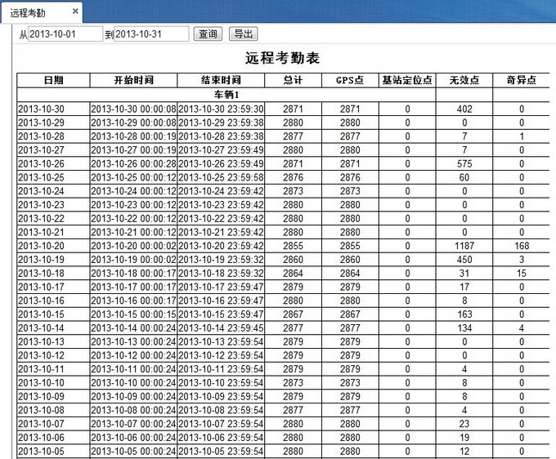Viewport: 556px width, 459px height.
Task: Click the 奇异点 column header
Action: (521, 81)
